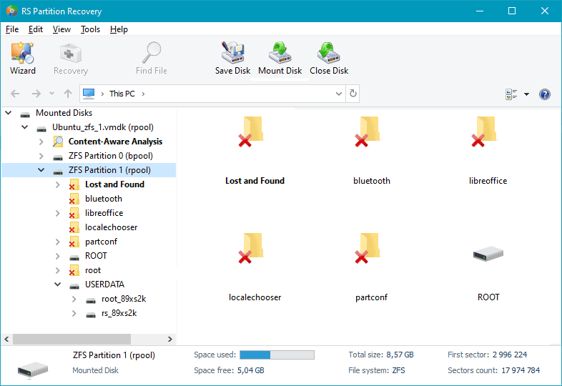562x386 pixels.
Task: Expand the libreoffice tree node
Action: click(x=58, y=213)
